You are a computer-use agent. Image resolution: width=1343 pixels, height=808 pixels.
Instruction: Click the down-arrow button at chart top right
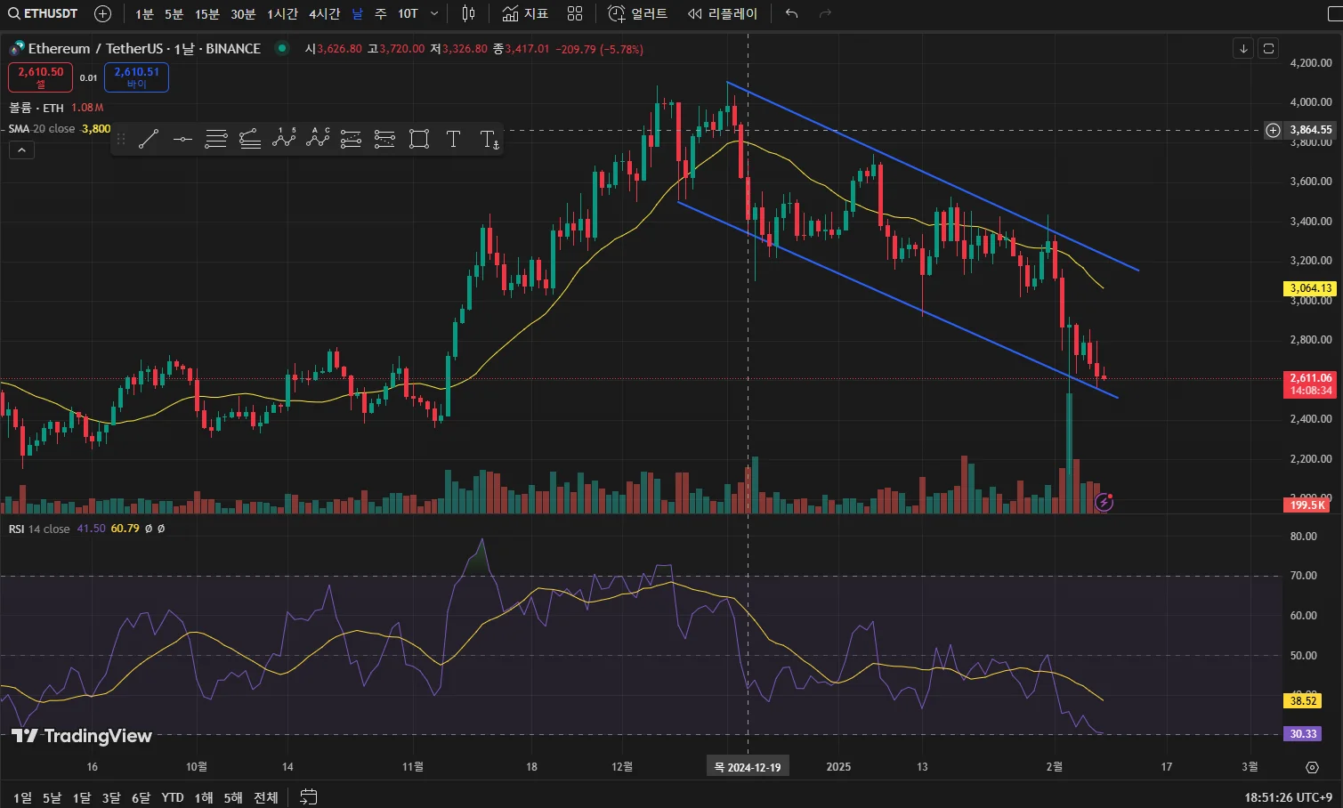(x=1243, y=48)
